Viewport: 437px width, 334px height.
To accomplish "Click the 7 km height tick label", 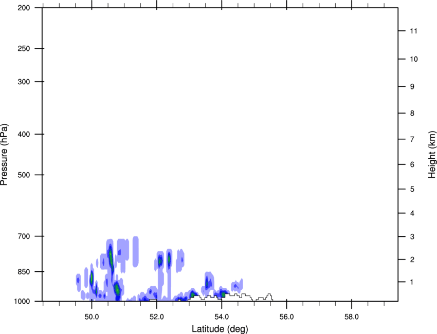I will 412,139.
